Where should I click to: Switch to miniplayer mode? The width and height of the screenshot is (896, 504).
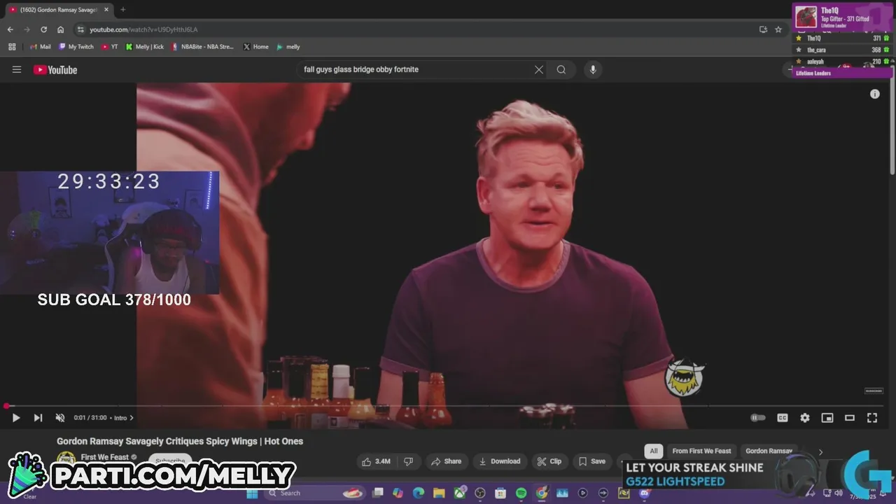pos(827,418)
